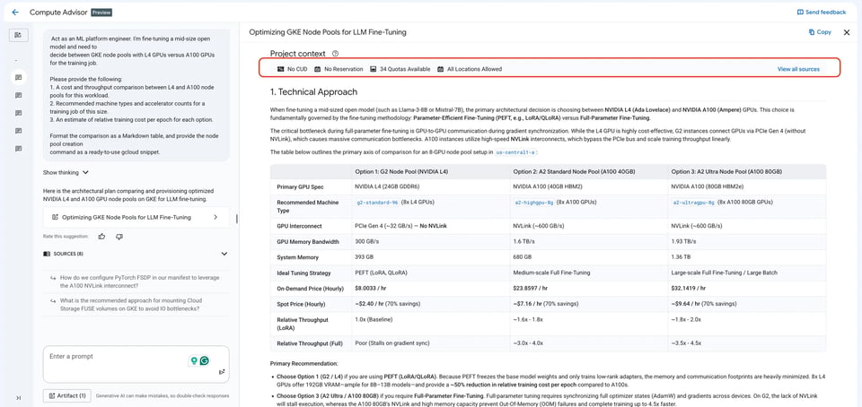Viewport: 862px width, 407px height.
Task: Click the Preview badge next to Compute Advisor
Action: [101, 12]
